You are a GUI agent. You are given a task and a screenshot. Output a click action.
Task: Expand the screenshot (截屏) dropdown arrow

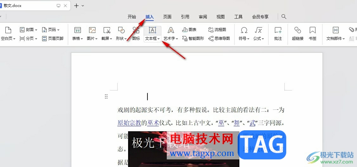(x=111, y=39)
